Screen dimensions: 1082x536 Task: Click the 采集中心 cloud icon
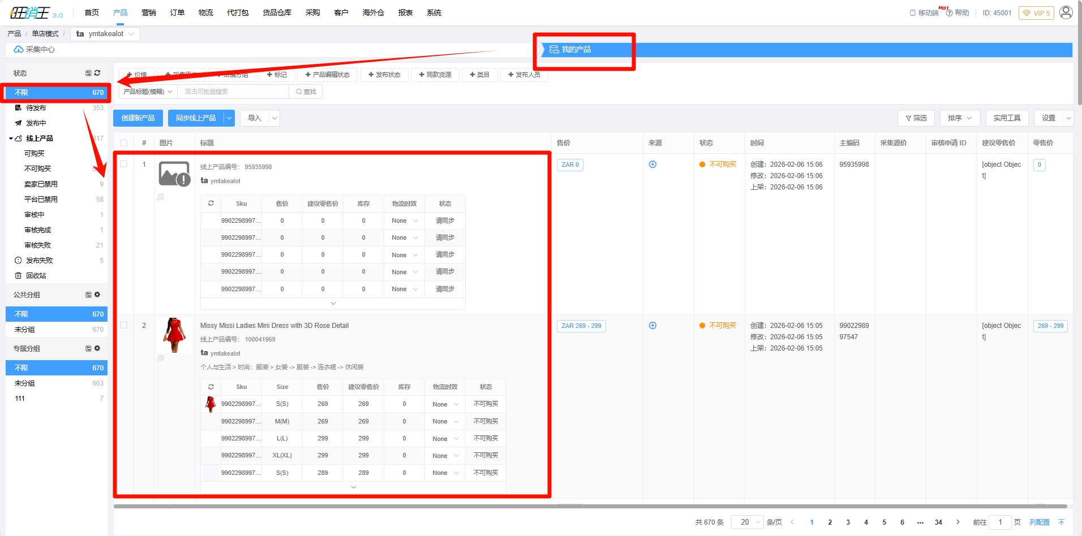(x=19, y=50)
